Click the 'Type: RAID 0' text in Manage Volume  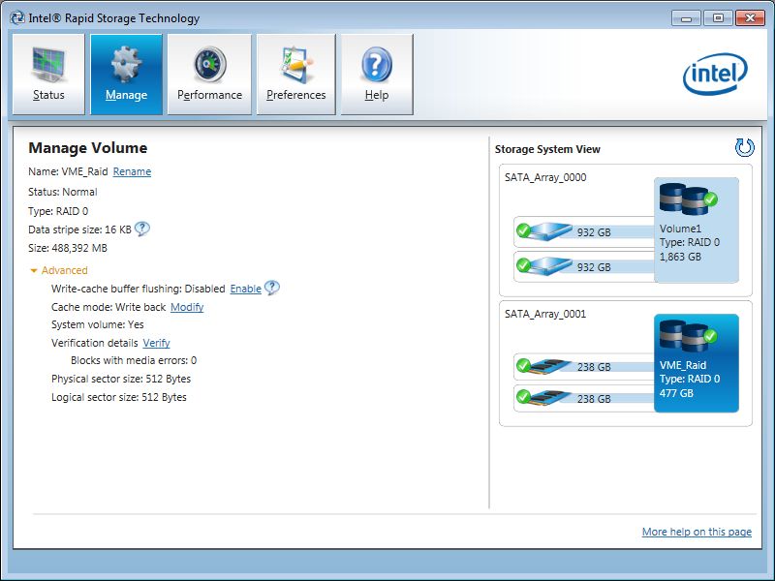58,211
